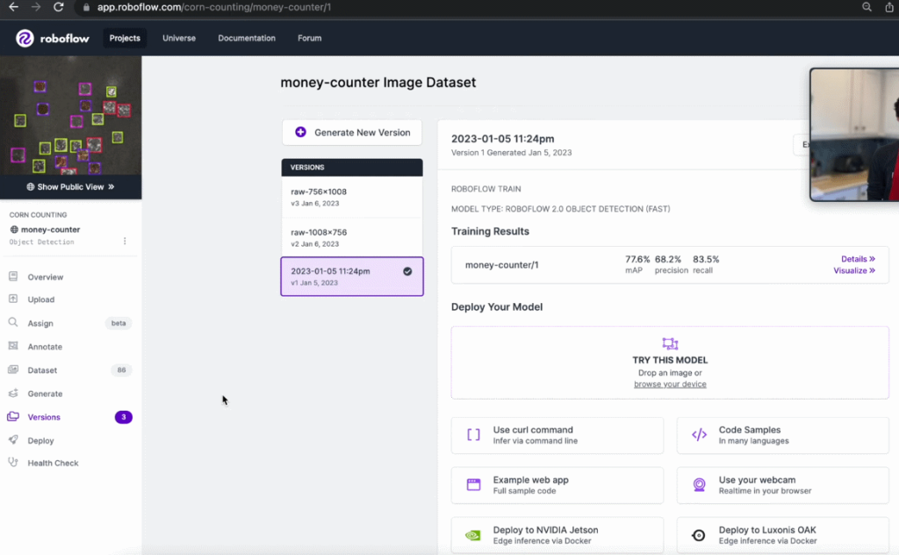The image size is (899, 555).
Task: Click the Show Public View link
Action: (70, 187)
